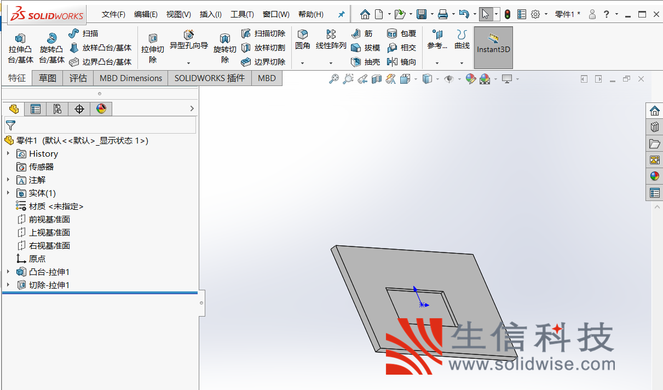Click the Zoom to Fit icon
This screenshot has height=390, width=663.
pyautogui.click(x=333, y=79)
